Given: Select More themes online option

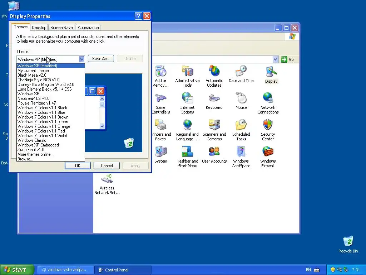Looking at the screenshot, I should click(x=51, y=154).
